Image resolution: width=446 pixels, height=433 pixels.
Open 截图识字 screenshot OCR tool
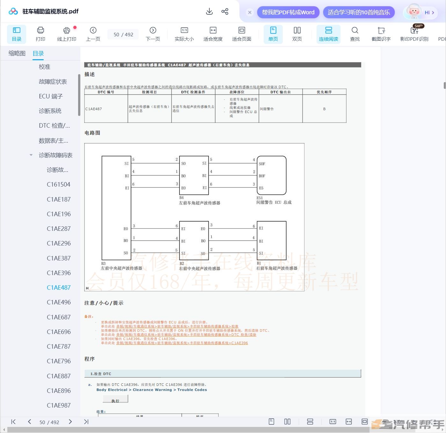[x=381, y=34]
